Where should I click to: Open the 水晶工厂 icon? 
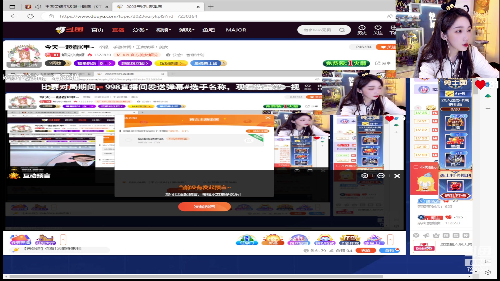(374, 240)
